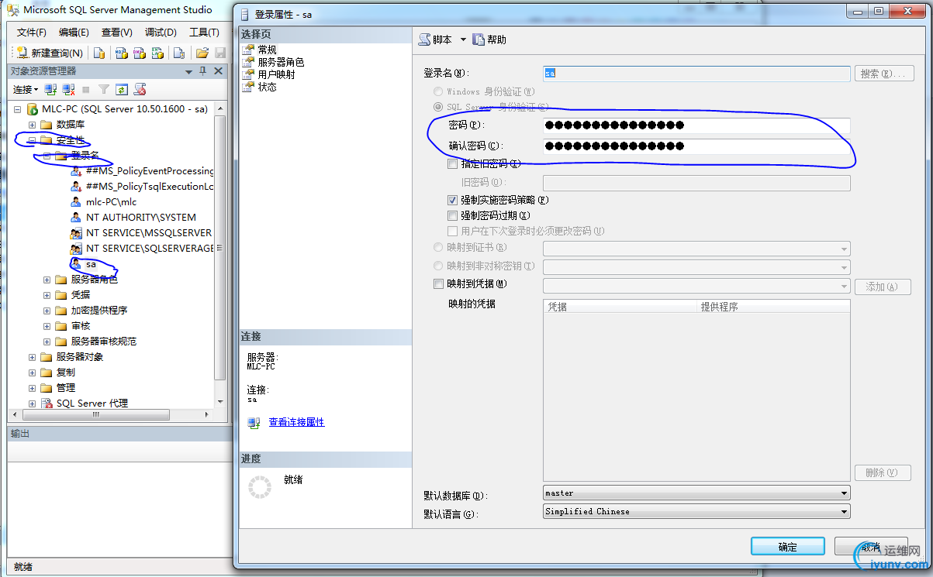Viewport: 933px width, 577px height.
Task: Click the XMLA query toolbar icon
Action: point(157,53)
